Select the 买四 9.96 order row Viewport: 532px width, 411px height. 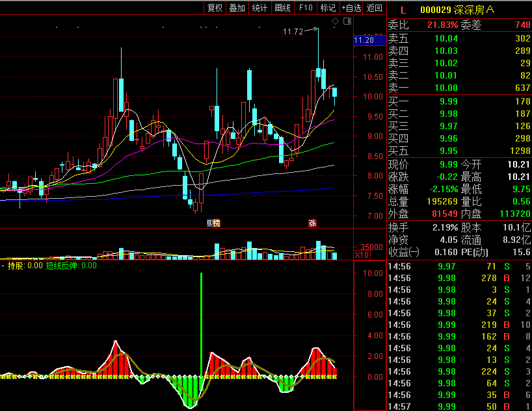click(459, 138)
